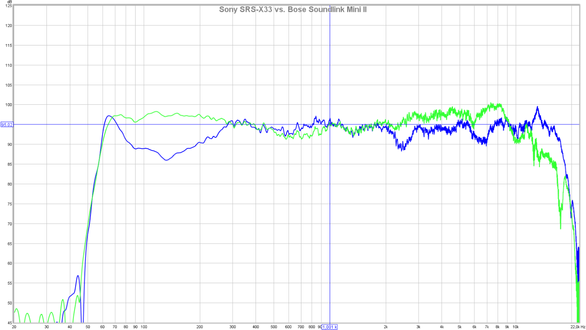Click the 30 Hz frequency axis label
The image size is (586, 330).
click(47, 327)
